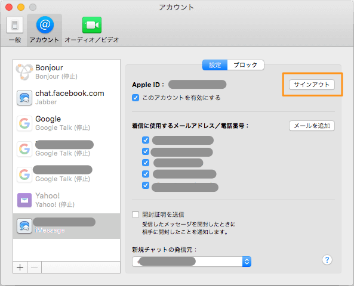Select the Bonjour (停止) account row
Screen dimensions: 354x286
[x=67, y=72]
